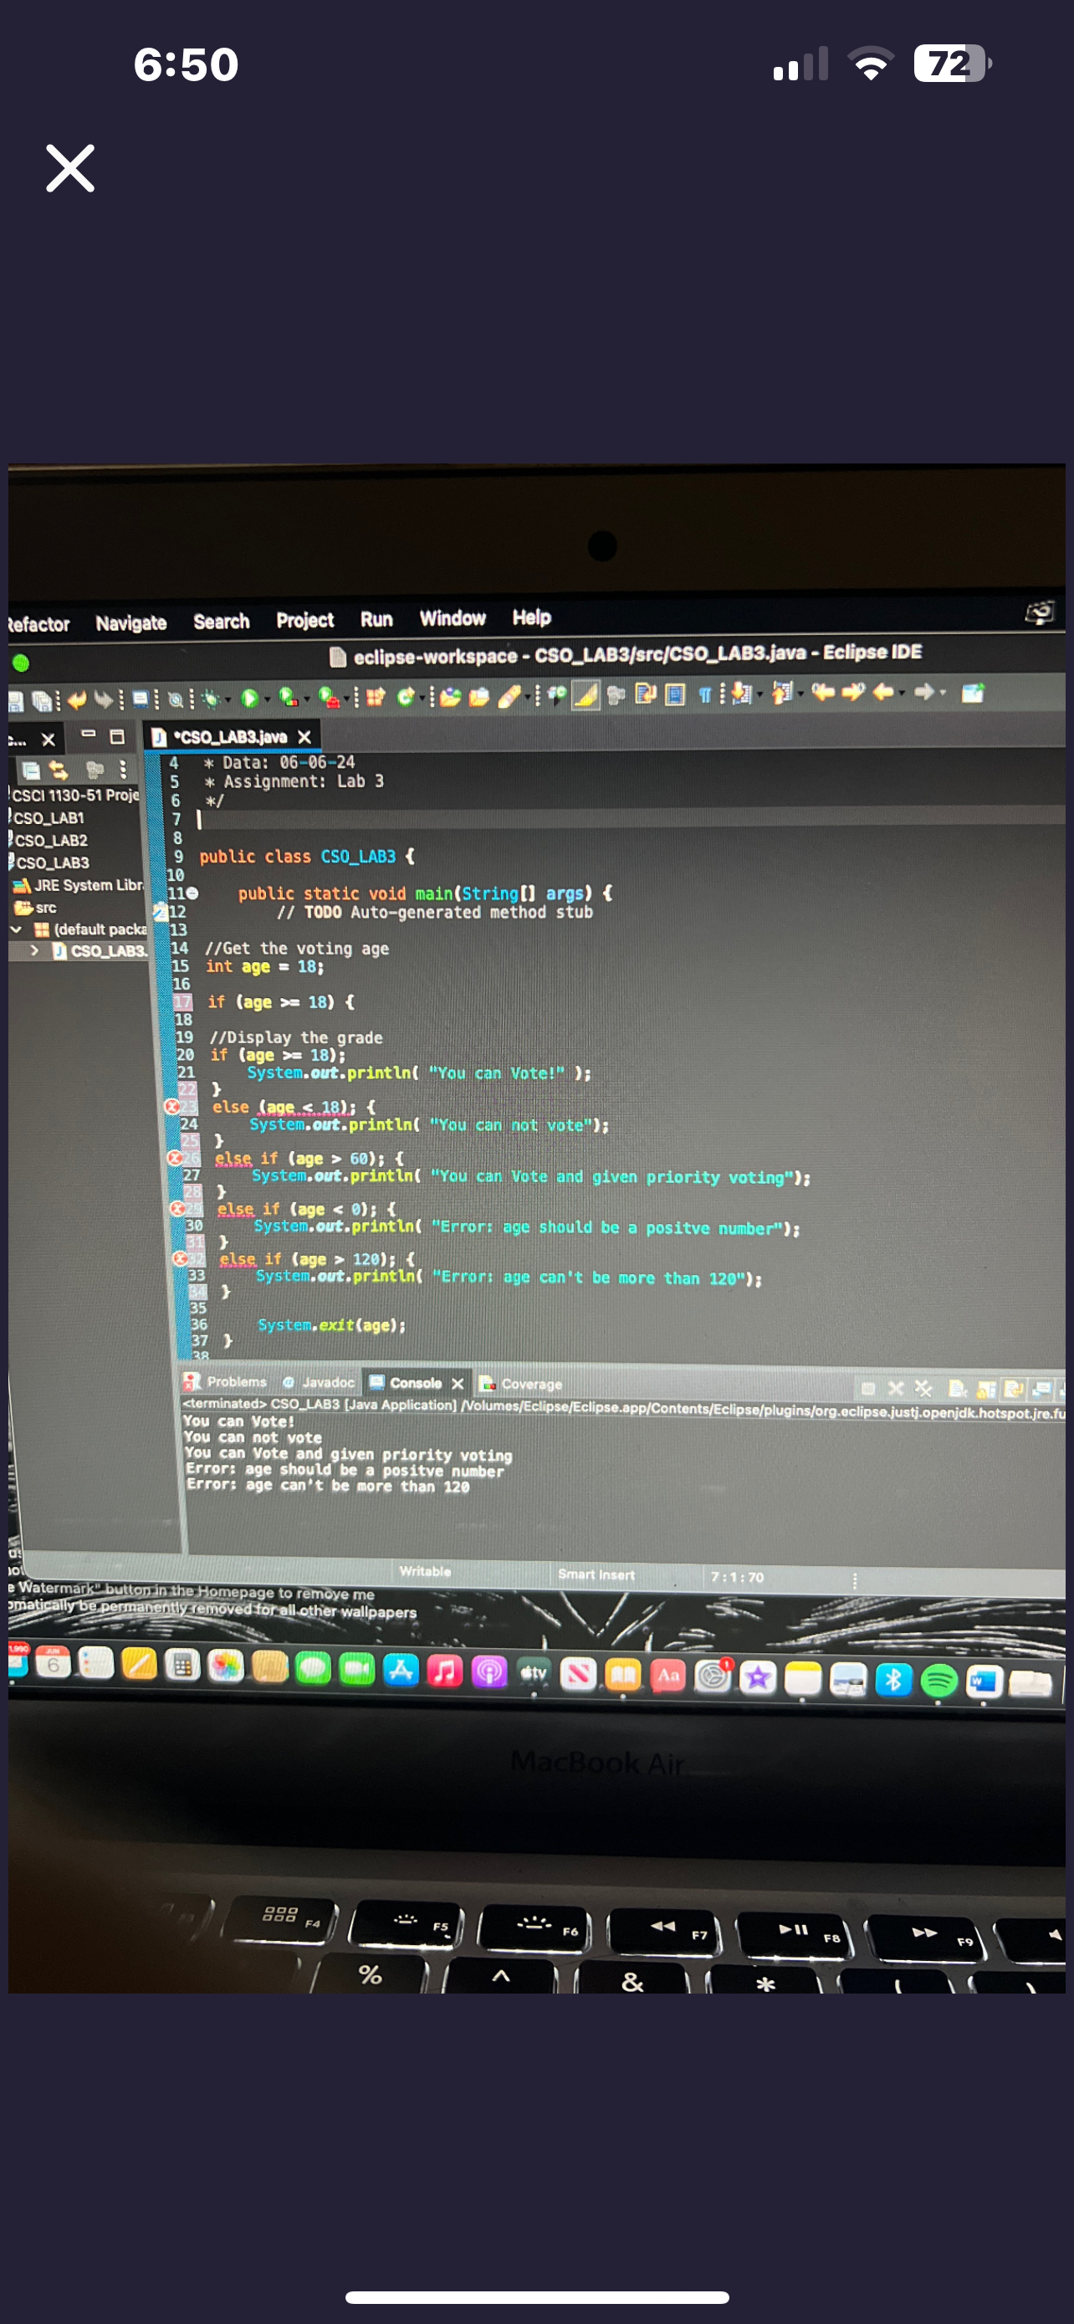Close the Console view tab
Image resolution: width=1074 pixels, height=2324 pixels.
tap(458, 1383)
